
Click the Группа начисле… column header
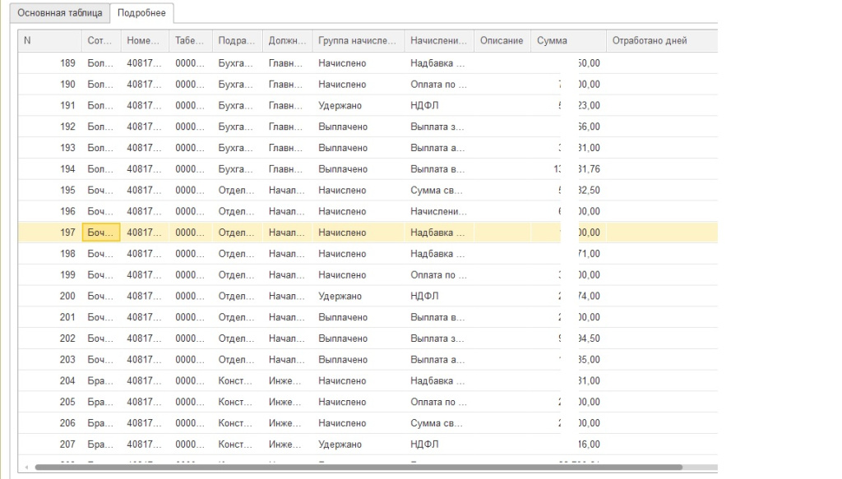[x=358, y=41]
